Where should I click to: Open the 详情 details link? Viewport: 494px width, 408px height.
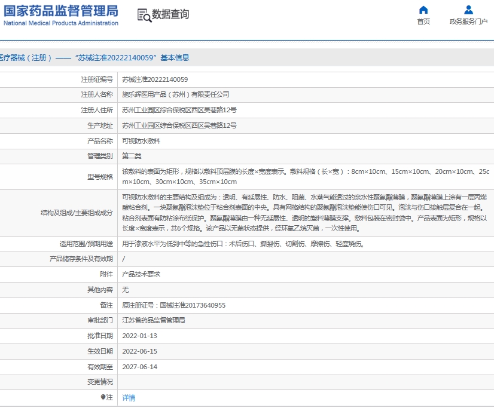click(x=129, y=398)
